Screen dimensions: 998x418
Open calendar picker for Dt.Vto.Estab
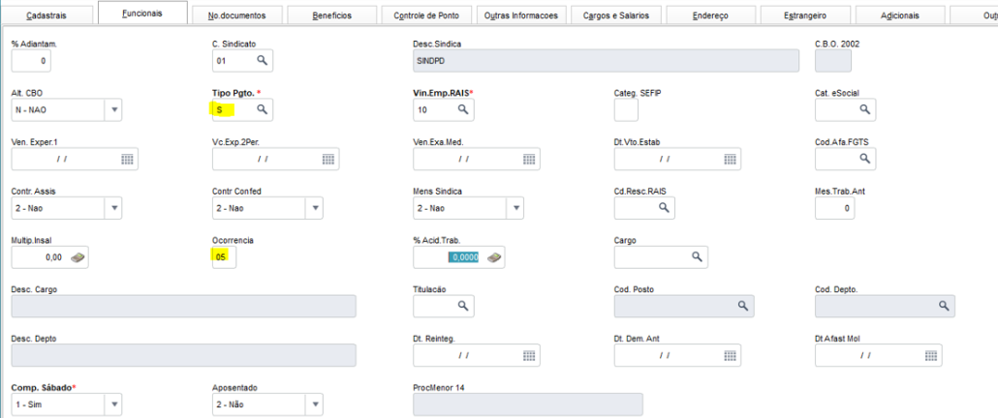[x=731, y=159]
